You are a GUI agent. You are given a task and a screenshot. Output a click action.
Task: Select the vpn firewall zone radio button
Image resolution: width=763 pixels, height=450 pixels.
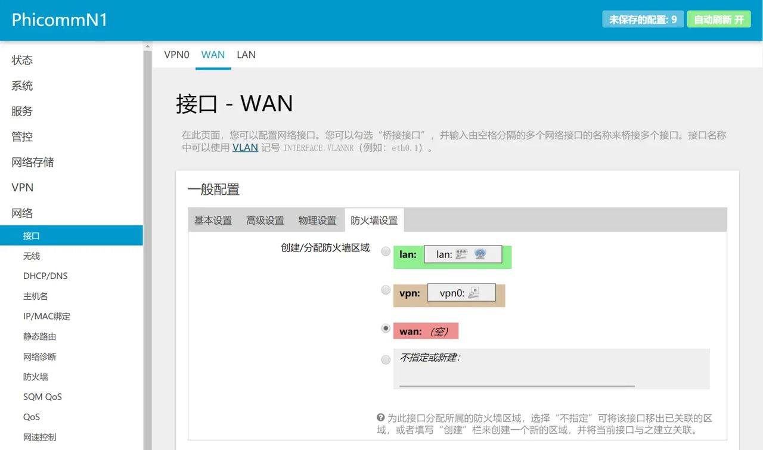coord(386,290)
